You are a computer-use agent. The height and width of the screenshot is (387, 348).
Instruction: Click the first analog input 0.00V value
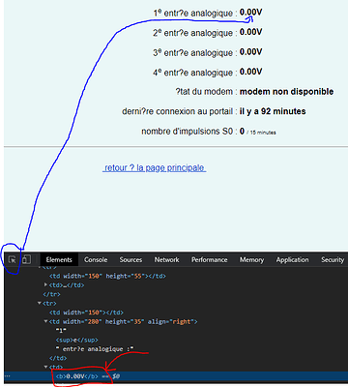click(x=250, y=13)
